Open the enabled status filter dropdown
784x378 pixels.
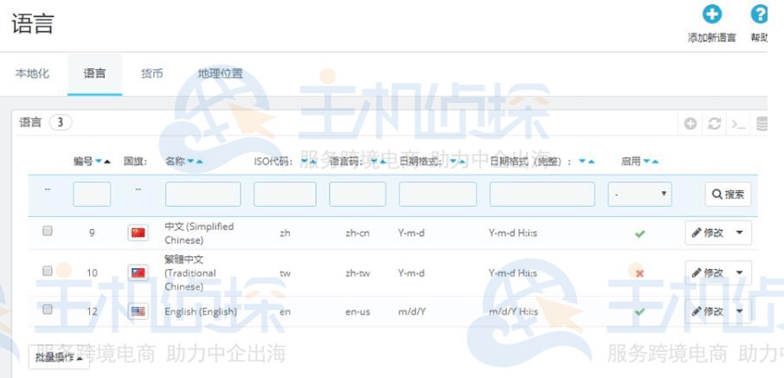639,195
